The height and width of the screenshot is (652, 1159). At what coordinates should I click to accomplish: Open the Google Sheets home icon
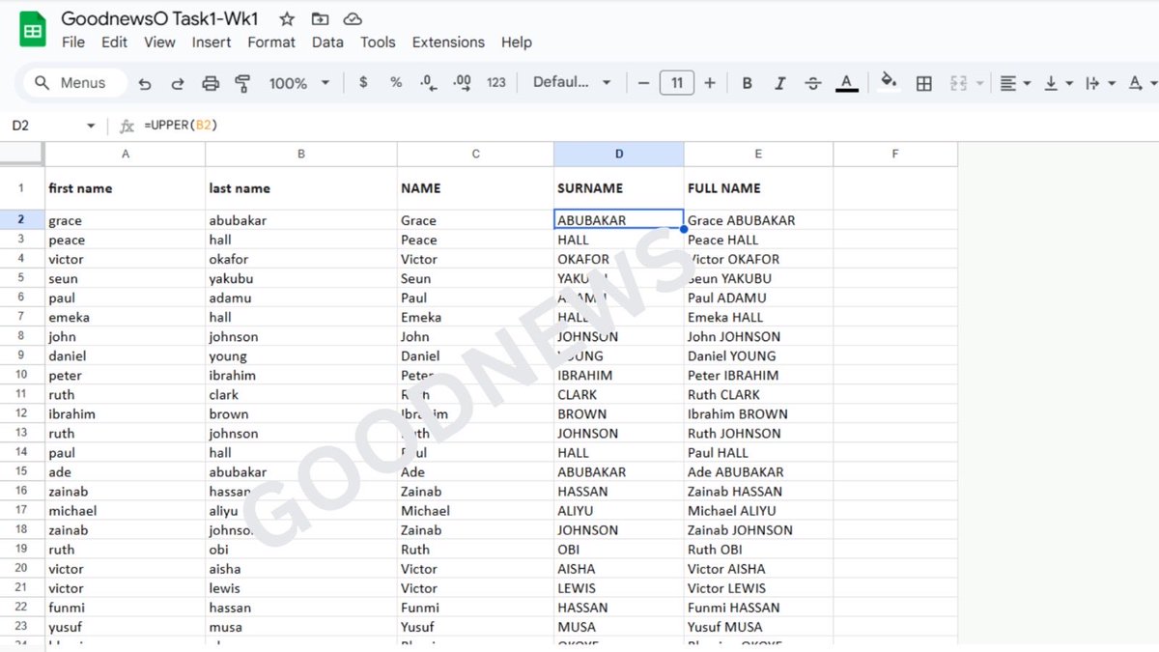point(33,30)
